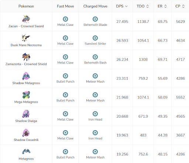Click the Dusk Mane Necrozma sprite icon
Viewport: 189px width, 163px height.
click(26, 38)
